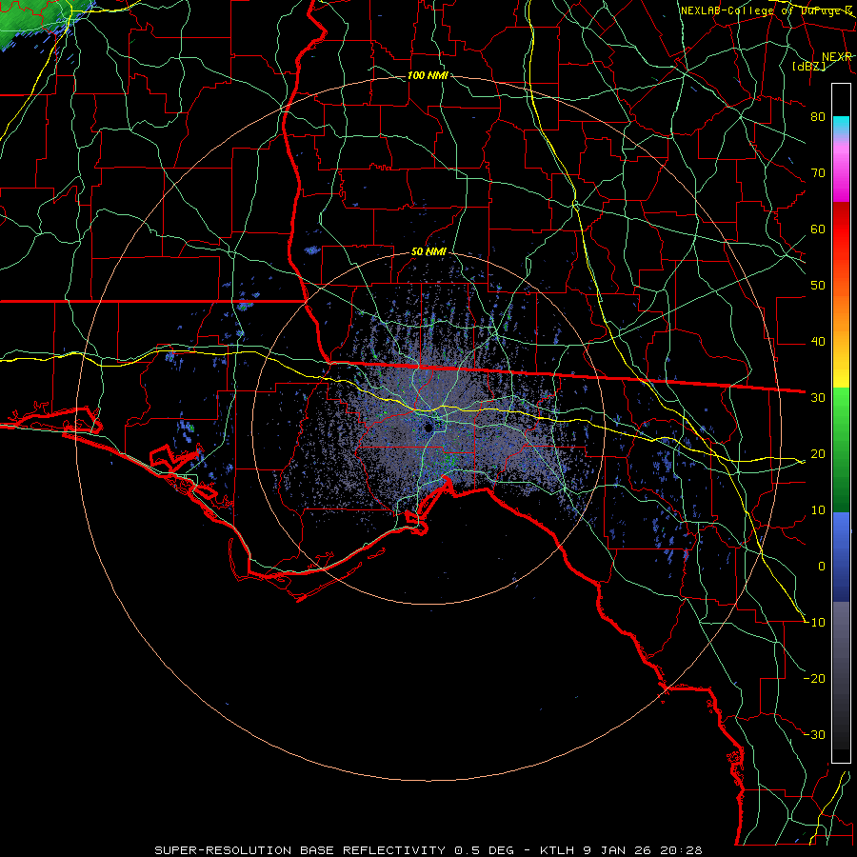Viewport: 857px width, 857px height.
Task: Click the 80 value on the dBZ scale
Action: [818, 117]
